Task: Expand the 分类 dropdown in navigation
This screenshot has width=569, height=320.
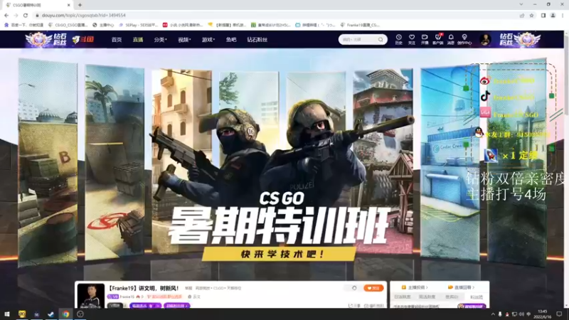Action: click(x=160, y=40)
